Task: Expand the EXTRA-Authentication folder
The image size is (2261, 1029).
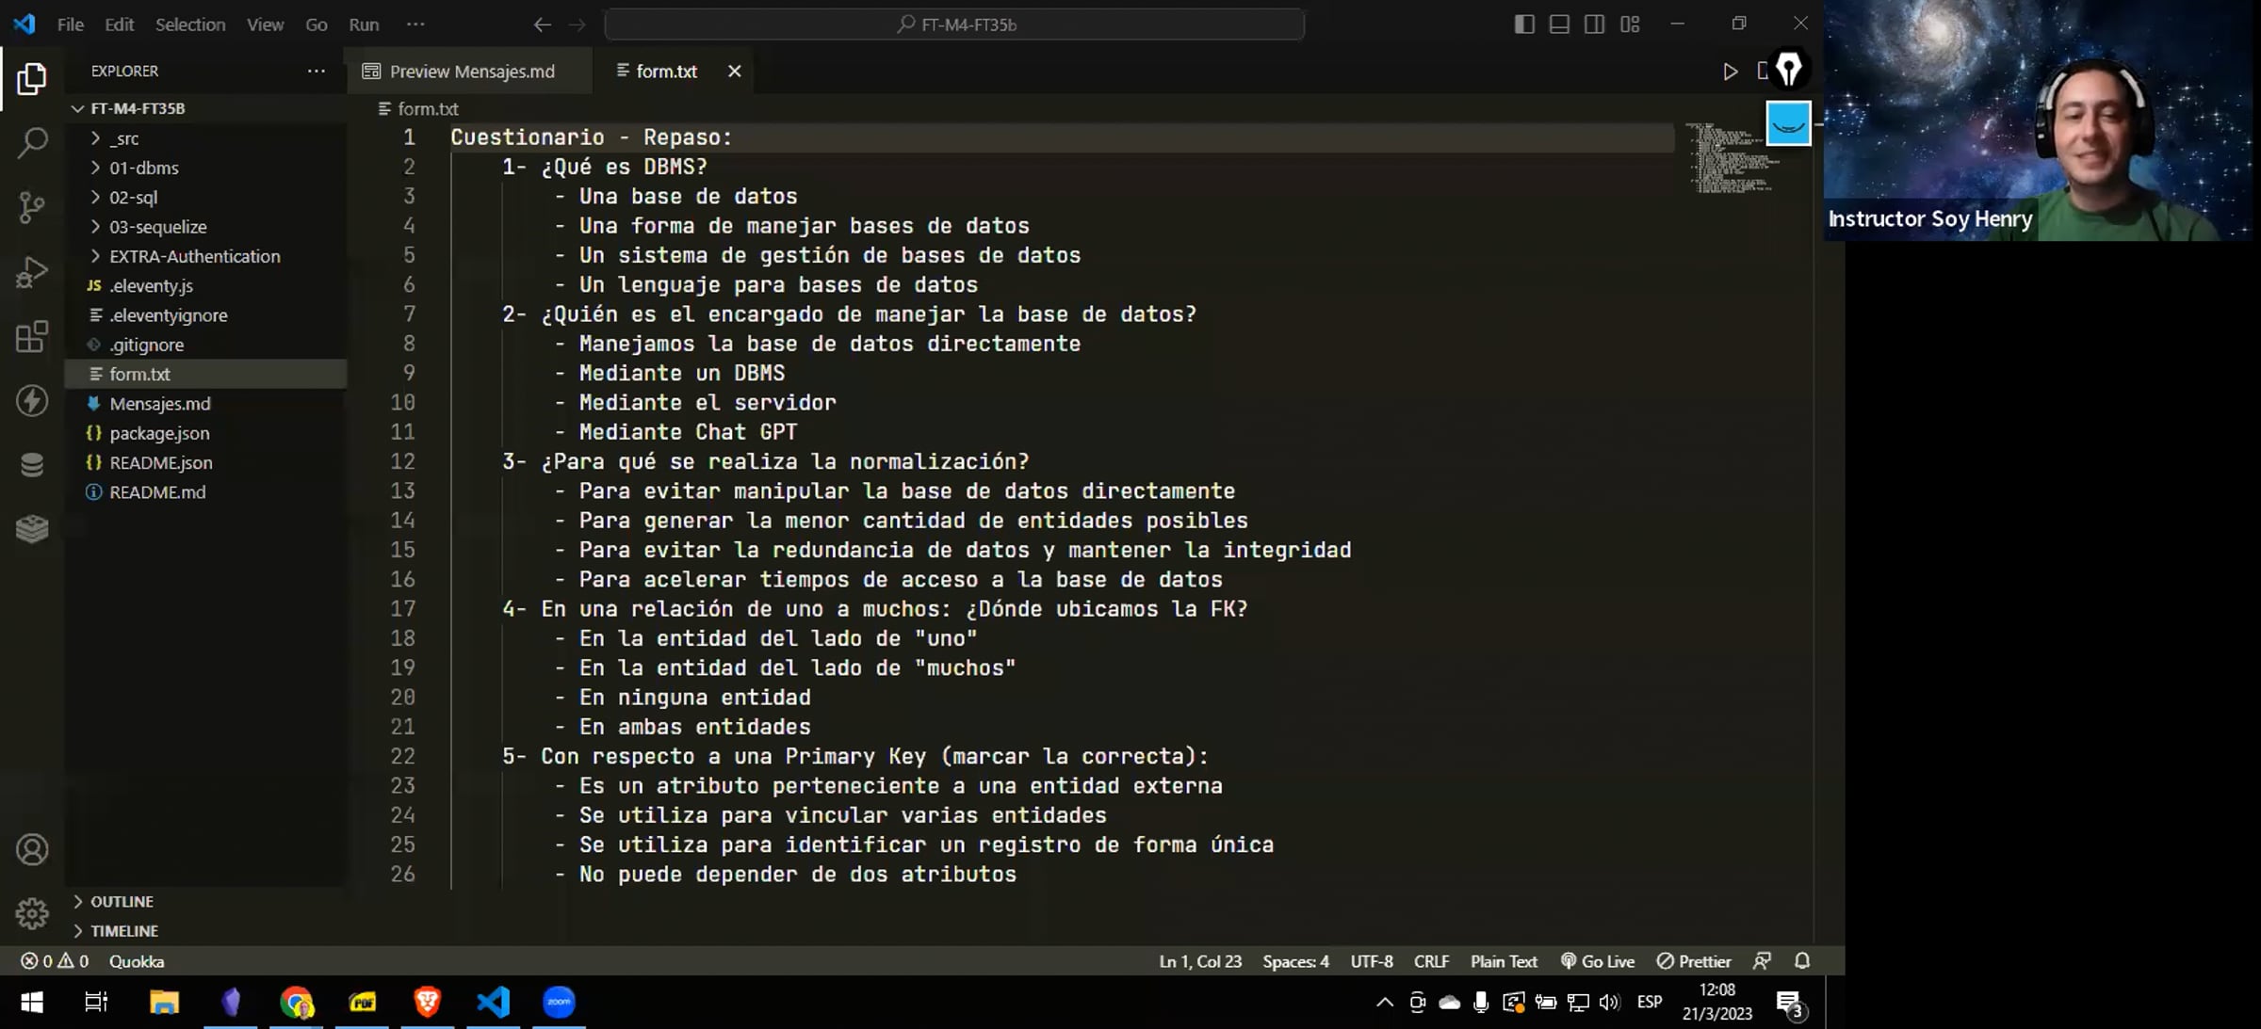Action: point(194,256)
